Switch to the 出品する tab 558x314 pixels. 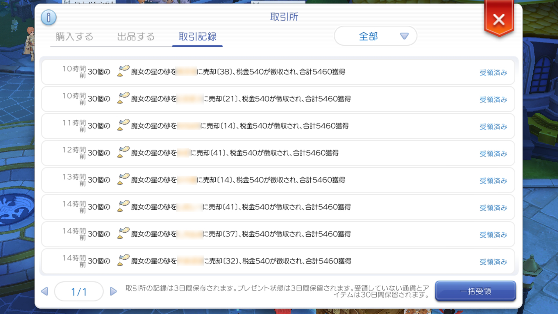(x=136, y=37)
